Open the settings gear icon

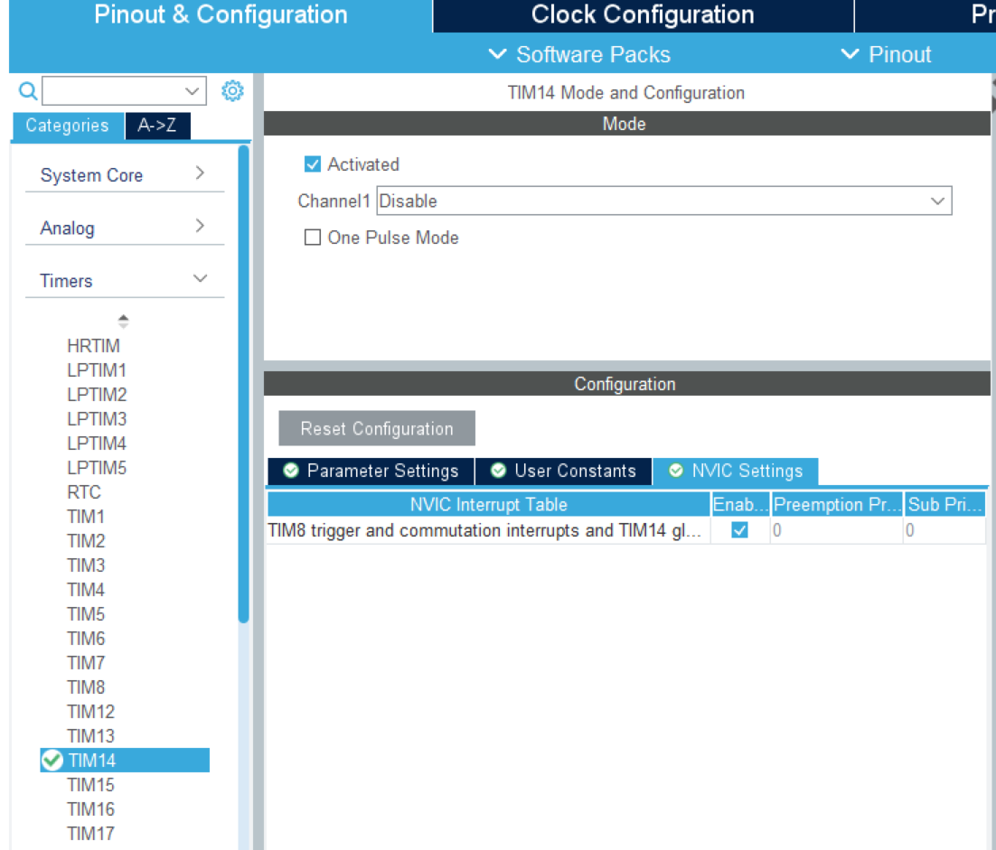point(232,91)
